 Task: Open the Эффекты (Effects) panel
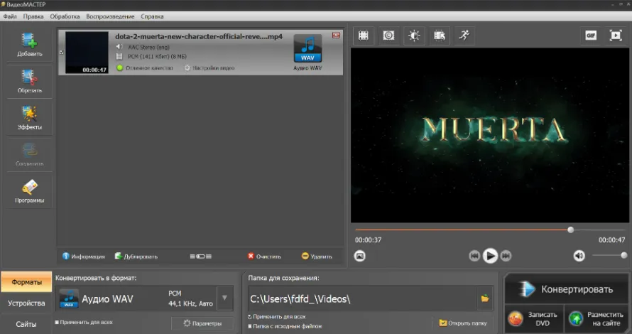coord(29,118)
